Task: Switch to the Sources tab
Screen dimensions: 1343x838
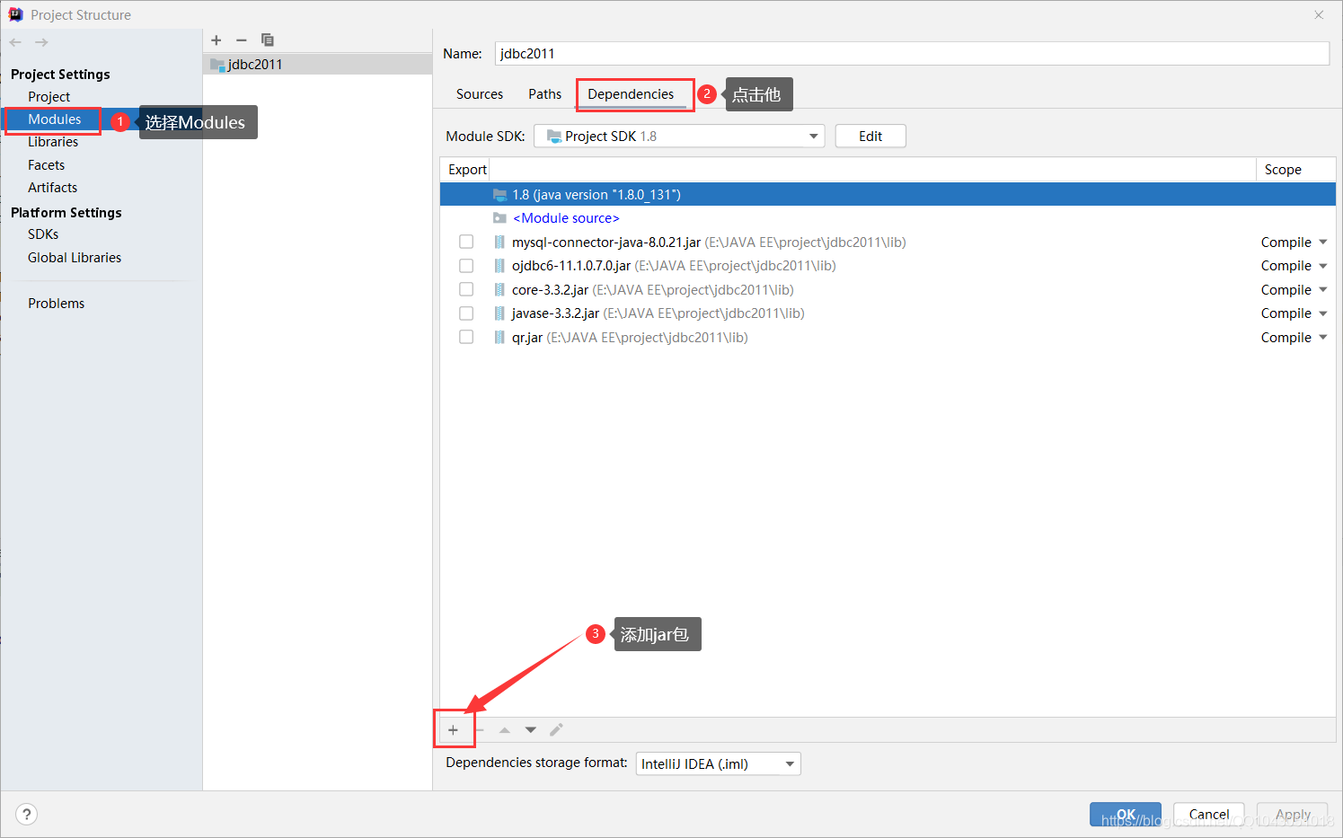Action: click(x=480, y=94)
